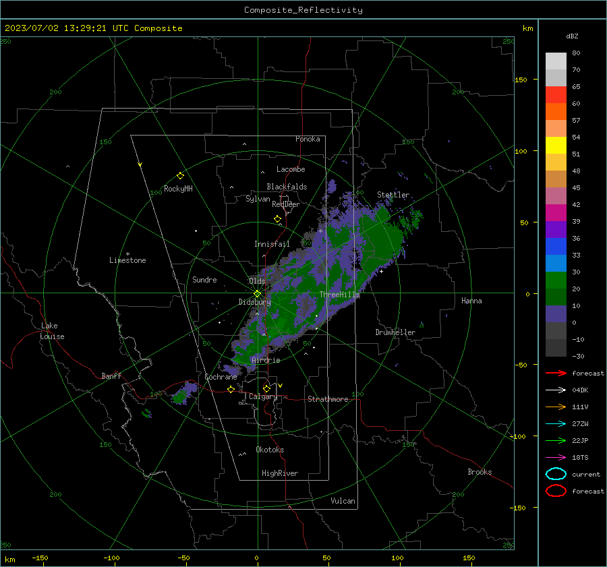Click the Brooks town label
The image size is (607, 567).
[x=480, y=472]
